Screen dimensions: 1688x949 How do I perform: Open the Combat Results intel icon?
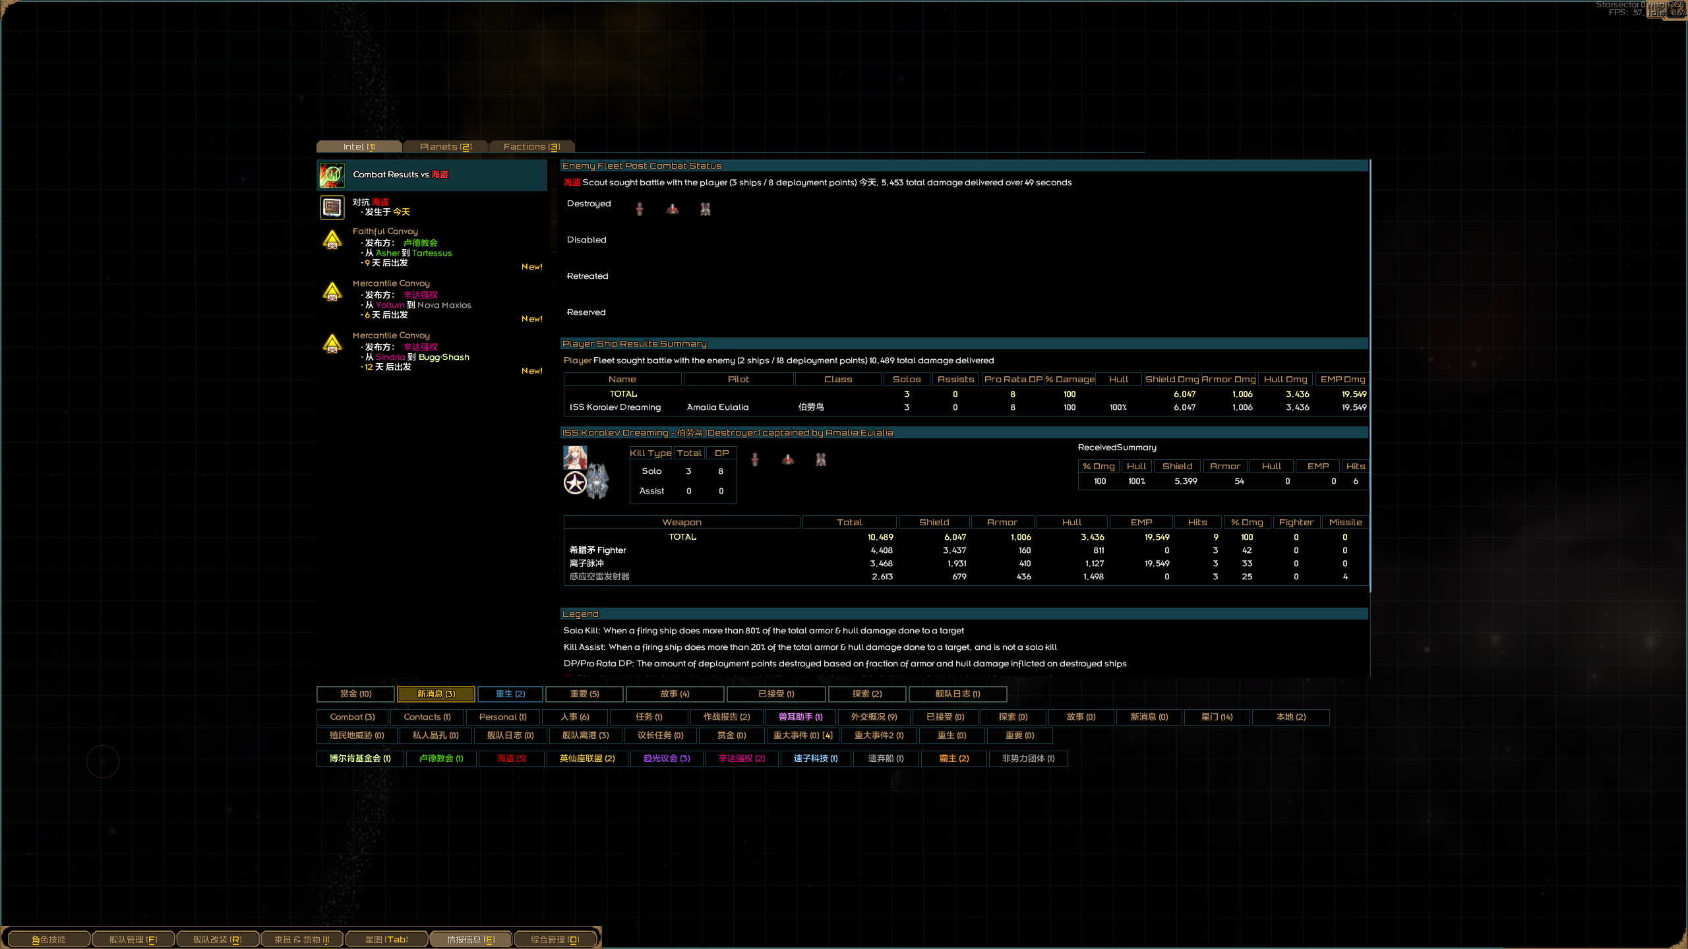332,175
